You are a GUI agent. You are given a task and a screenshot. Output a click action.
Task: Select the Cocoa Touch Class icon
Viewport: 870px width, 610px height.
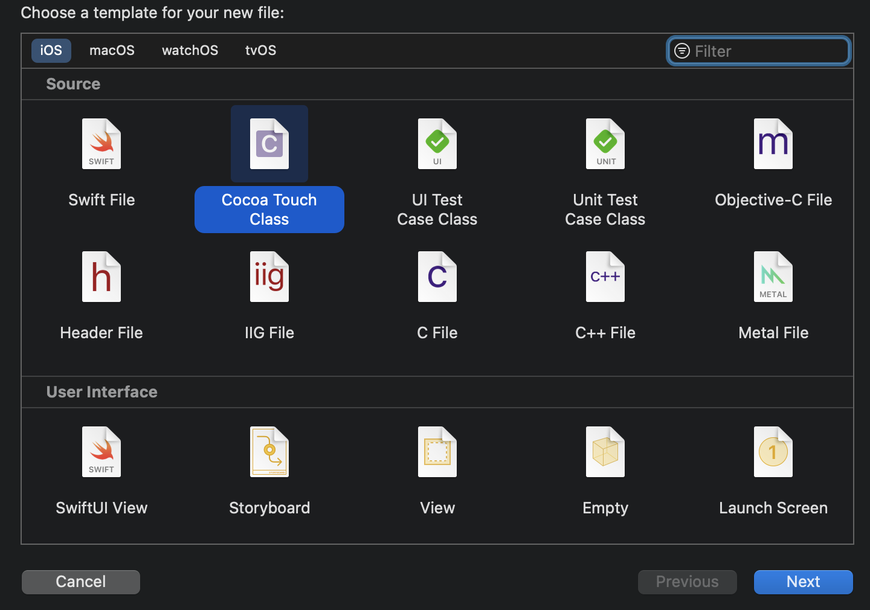point(269,144)
